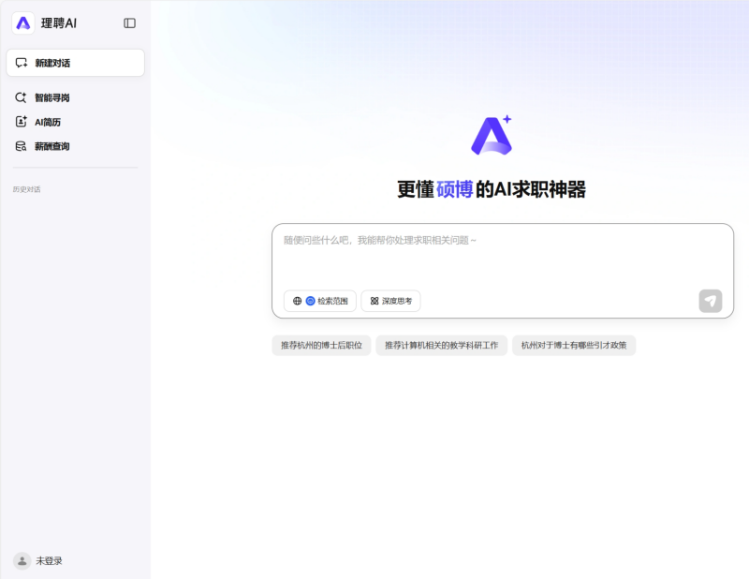
Task: Click the 深度思考 thinking icon
Action: [x=373, y=301]
